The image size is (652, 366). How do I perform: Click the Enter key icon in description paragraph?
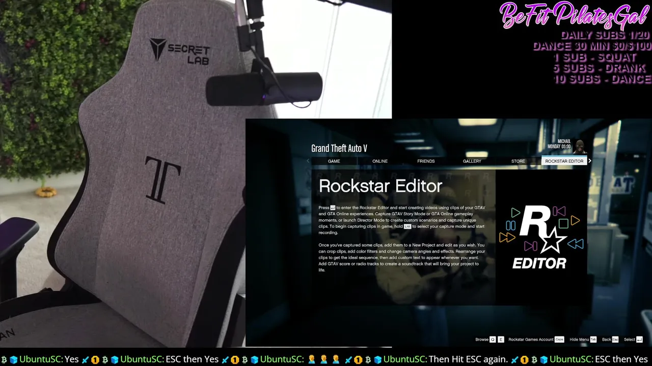(333, 208)
